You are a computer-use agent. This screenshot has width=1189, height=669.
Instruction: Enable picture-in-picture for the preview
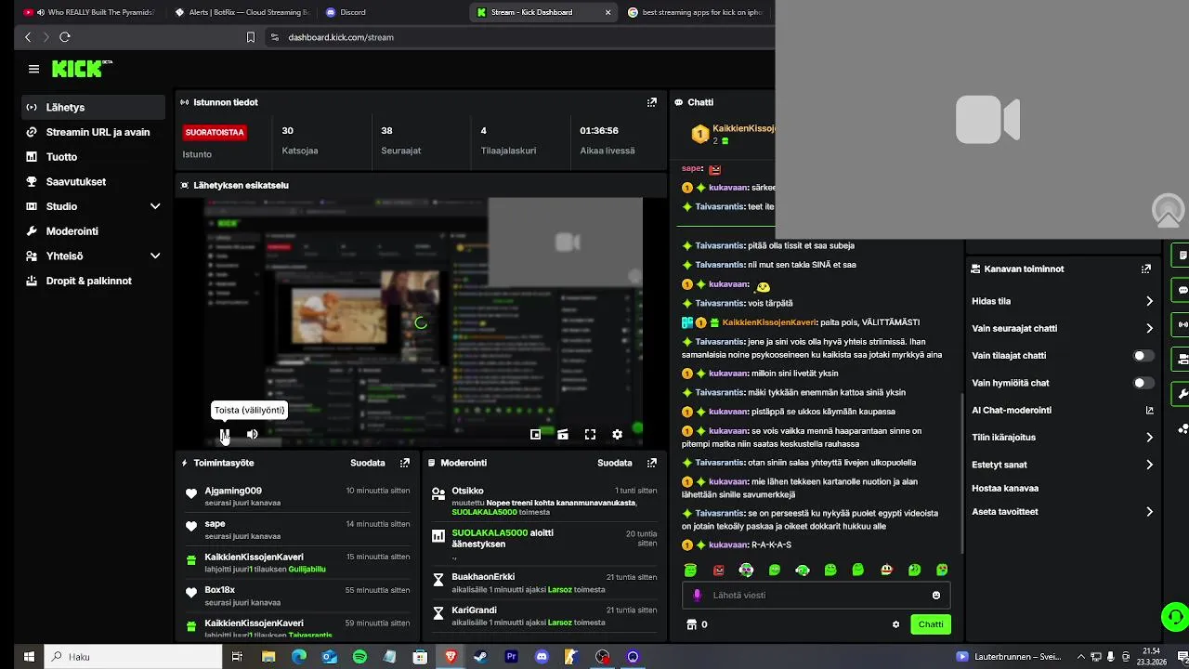coord(536,434)
